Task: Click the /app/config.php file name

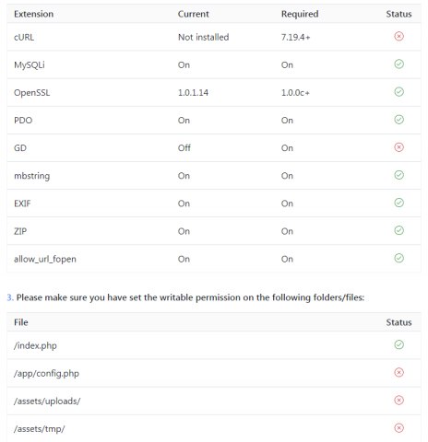Action: click(x=46, y=374)
